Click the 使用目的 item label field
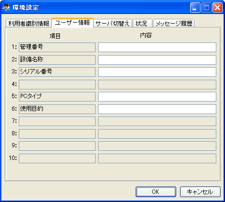Viewport: 225px width, 202px height. [x=57, y=109]
